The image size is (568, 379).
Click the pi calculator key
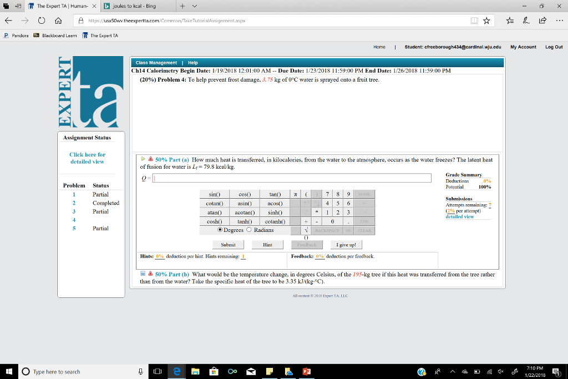coord(296,195)
